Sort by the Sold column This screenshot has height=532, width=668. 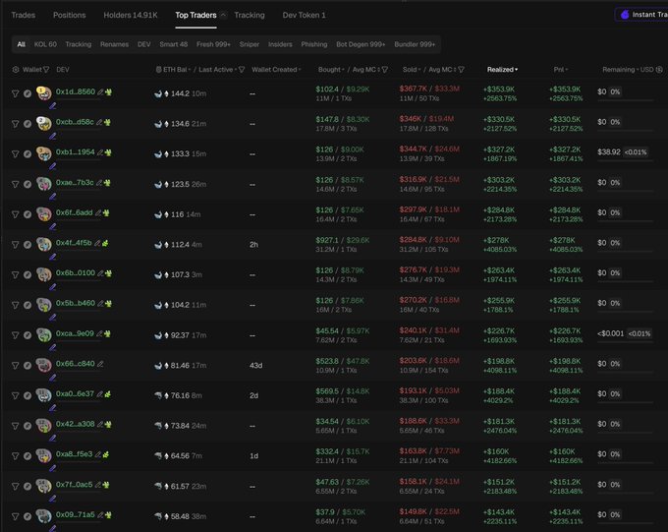coord(412,70)
